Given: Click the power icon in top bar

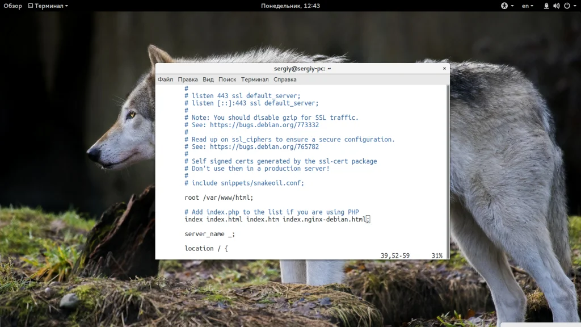Looking at the screenshot, I should [567, 6].
